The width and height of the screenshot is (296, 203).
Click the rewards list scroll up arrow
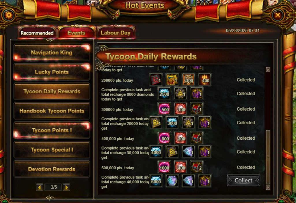[x=268, y=69]
